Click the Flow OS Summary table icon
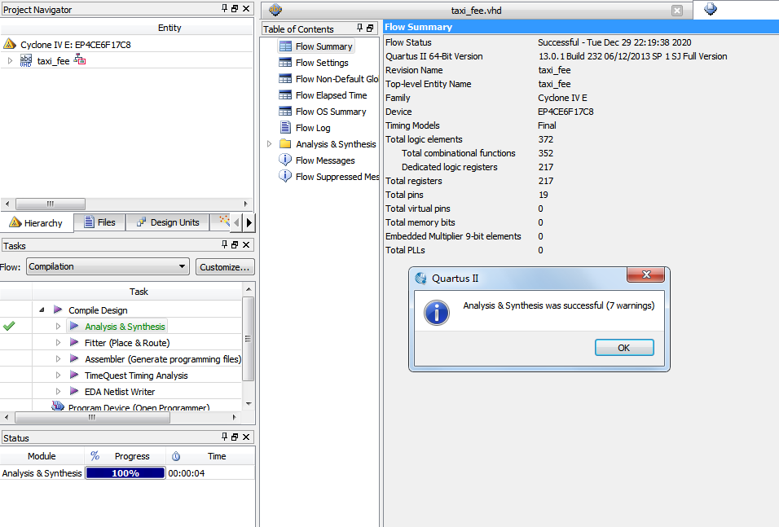Screen dimensions: 779x527 285,112
